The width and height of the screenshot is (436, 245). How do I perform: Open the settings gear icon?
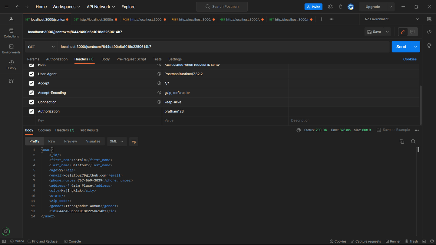point(330,7)
